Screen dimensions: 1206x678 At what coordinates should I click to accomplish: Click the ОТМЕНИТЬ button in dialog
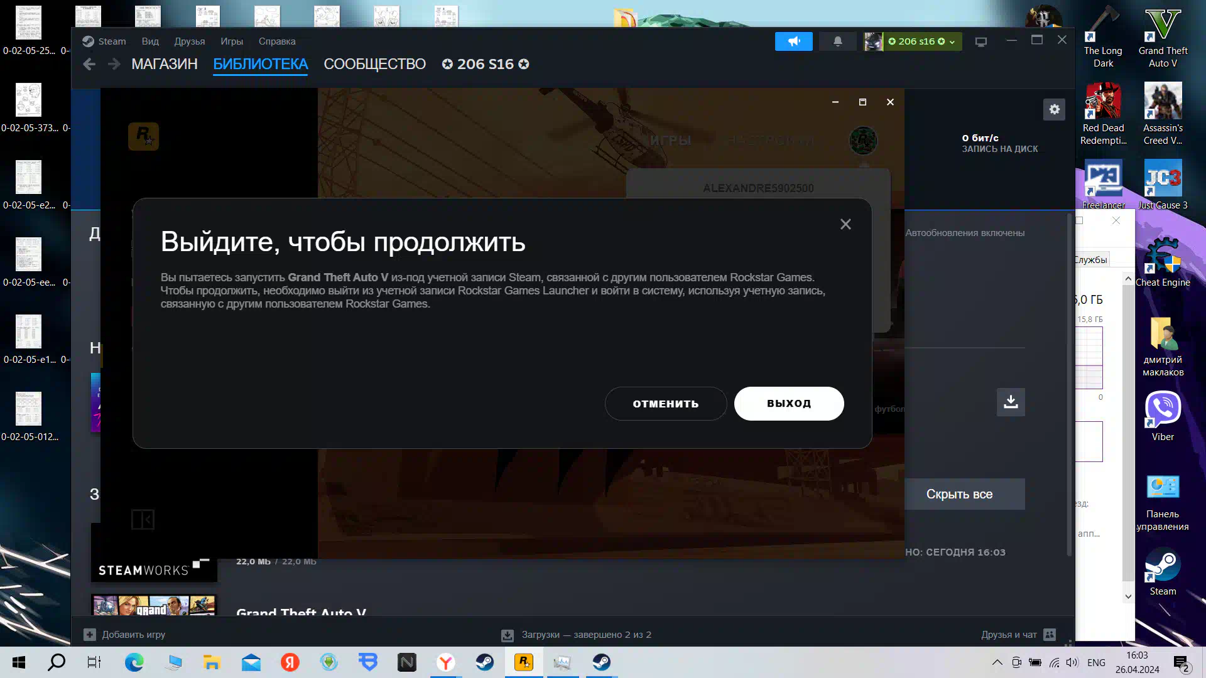666,404
